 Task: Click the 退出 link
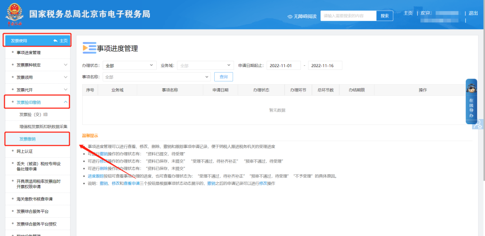click(473, 13)
